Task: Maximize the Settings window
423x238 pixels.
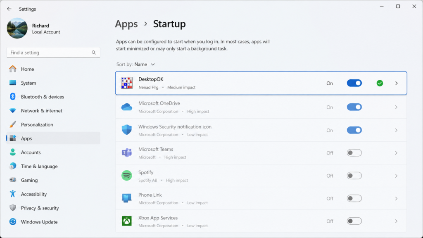Action: [398, 6]
